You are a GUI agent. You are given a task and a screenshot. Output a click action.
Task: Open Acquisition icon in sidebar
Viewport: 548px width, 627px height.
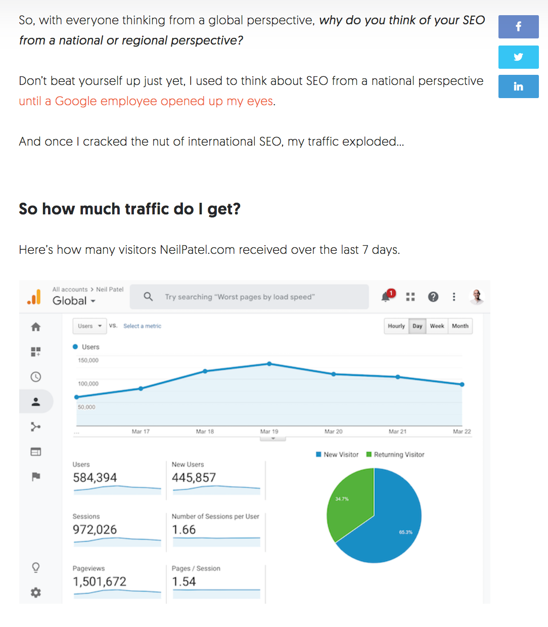pyautogui.click(x=36, y=427)
